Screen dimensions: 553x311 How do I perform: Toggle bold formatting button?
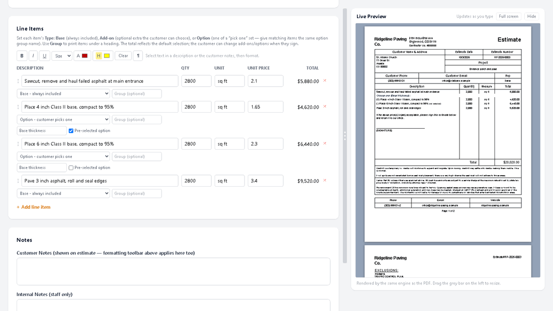(22, 56)
